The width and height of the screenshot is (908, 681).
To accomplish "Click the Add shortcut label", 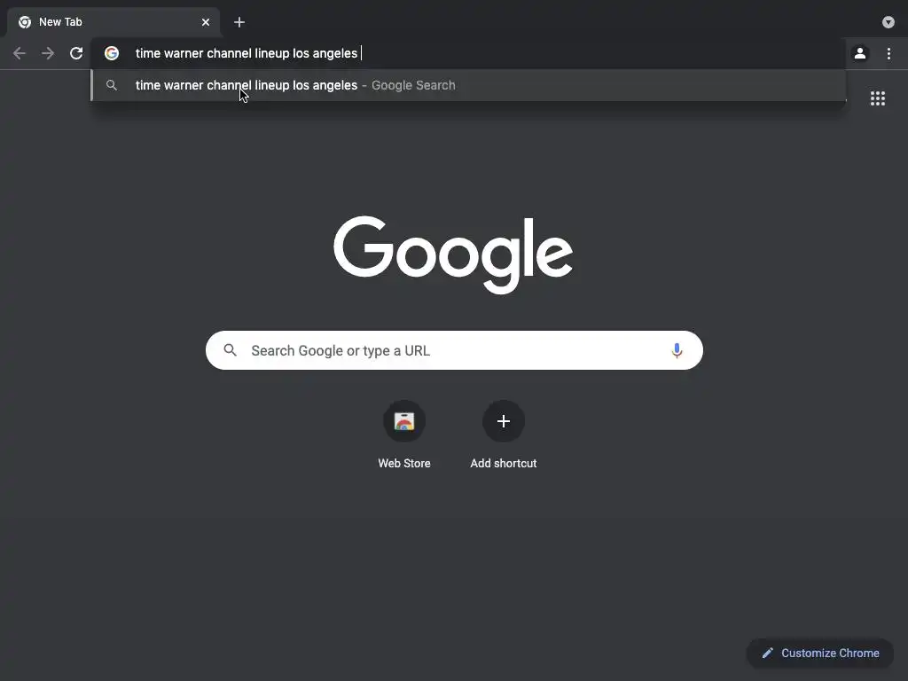I will click(x=504, y=463).
